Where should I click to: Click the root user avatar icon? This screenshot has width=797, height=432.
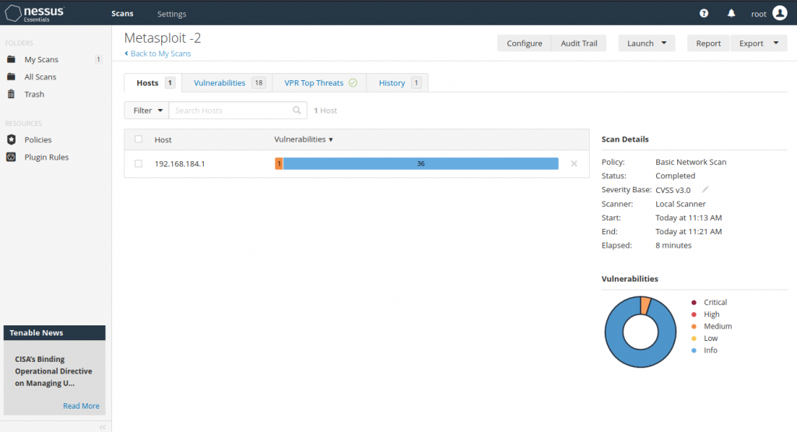780,12
